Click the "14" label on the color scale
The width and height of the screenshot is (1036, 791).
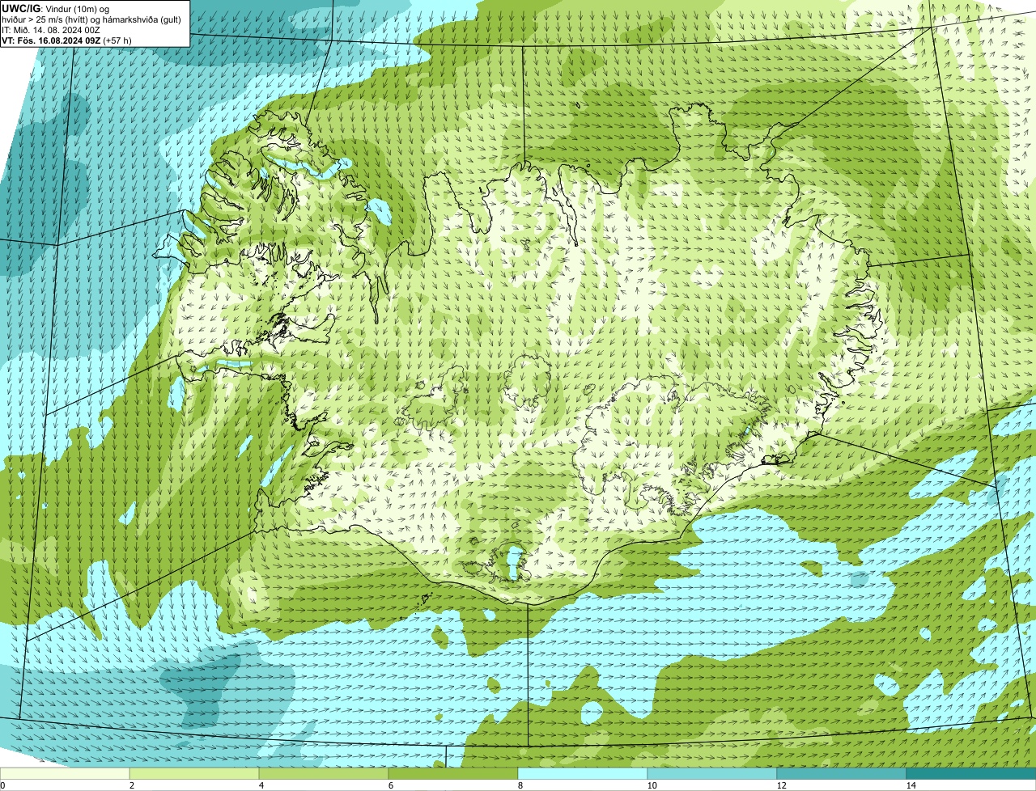pos(911,785)
